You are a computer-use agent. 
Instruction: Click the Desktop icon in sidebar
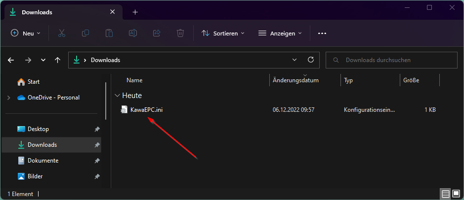click(x=21, y=129)
